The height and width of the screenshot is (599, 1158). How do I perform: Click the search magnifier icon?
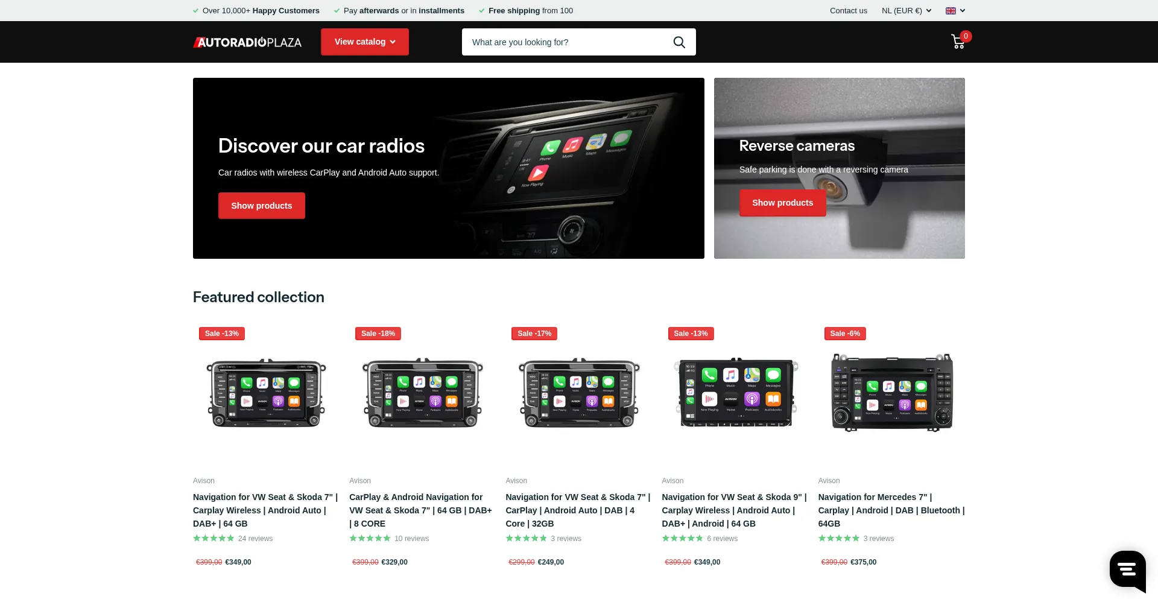pos(679,42)
